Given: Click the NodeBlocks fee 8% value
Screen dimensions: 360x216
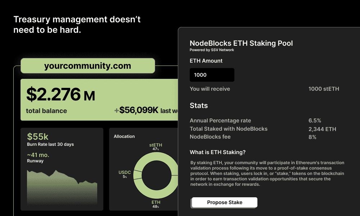Looking at the screenshot, I should pos(312,137).
